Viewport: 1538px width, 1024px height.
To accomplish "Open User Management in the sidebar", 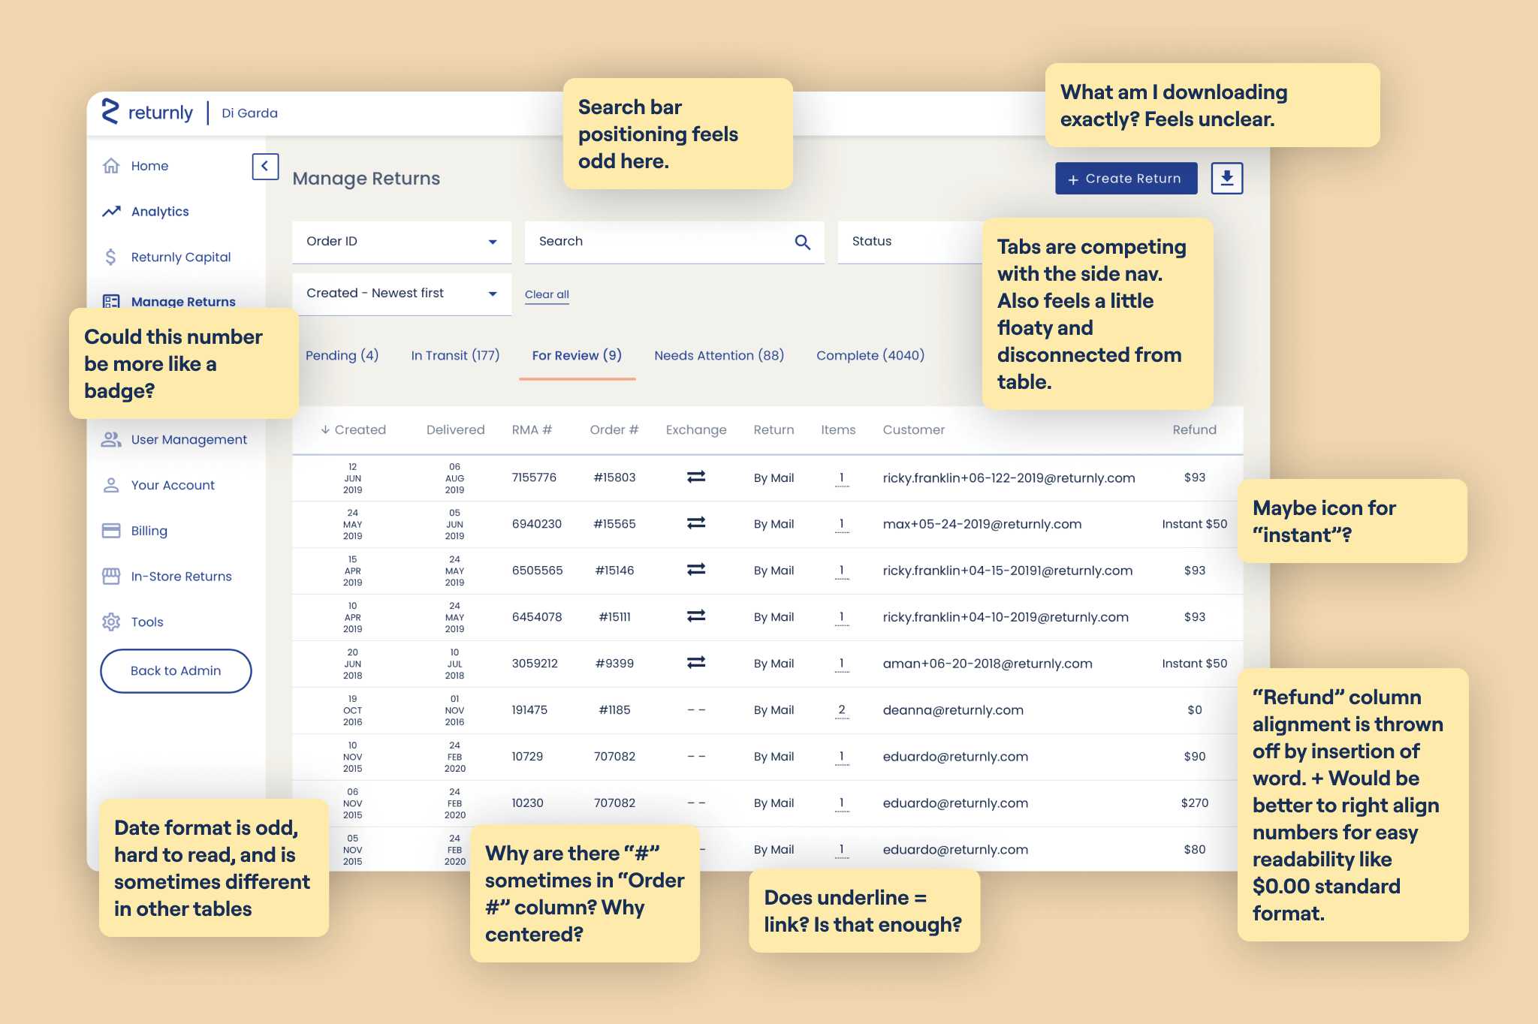I will point(189,440).
